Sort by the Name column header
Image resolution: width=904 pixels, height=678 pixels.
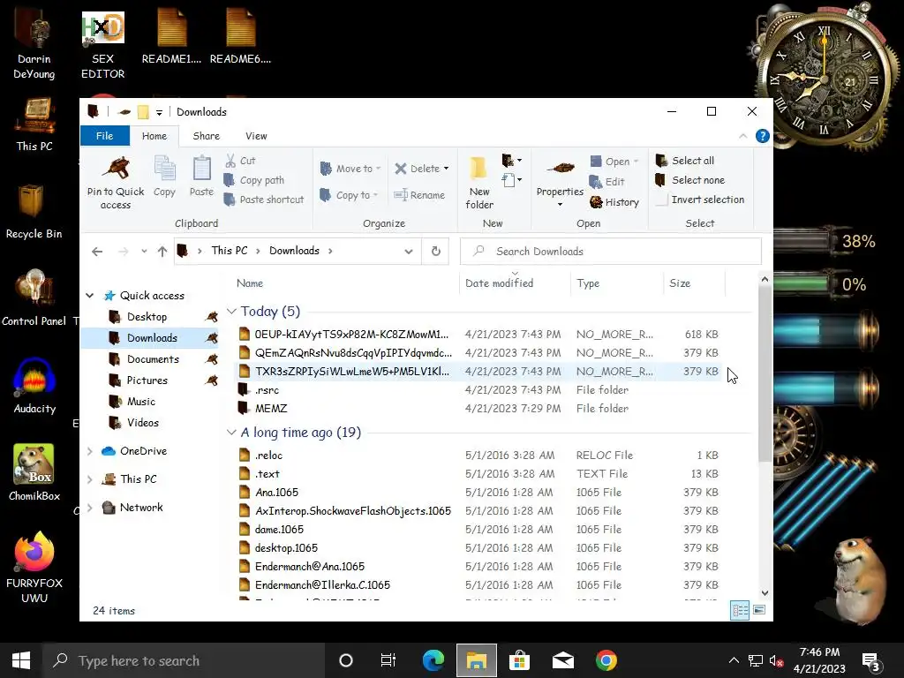point(345,283)
